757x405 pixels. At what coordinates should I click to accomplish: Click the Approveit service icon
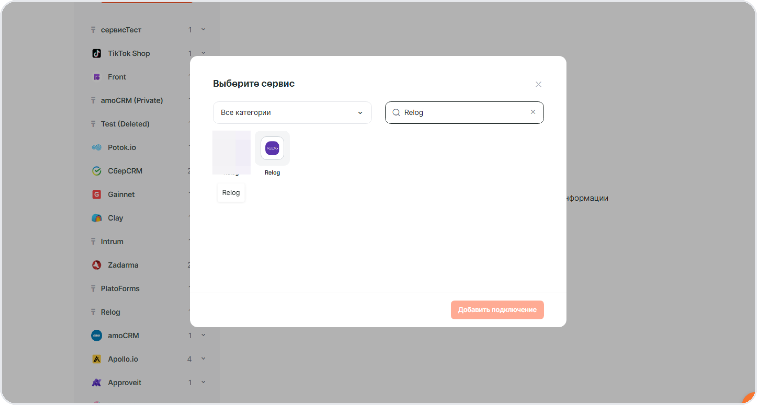pyautogui.click(x=96, y=382)
